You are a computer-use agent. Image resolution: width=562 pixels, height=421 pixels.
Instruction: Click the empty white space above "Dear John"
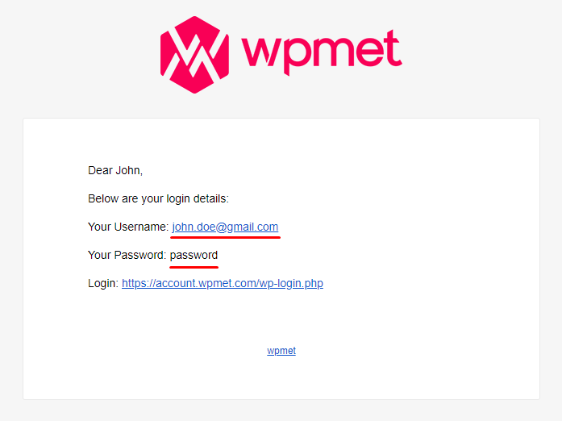click(281, 142)
